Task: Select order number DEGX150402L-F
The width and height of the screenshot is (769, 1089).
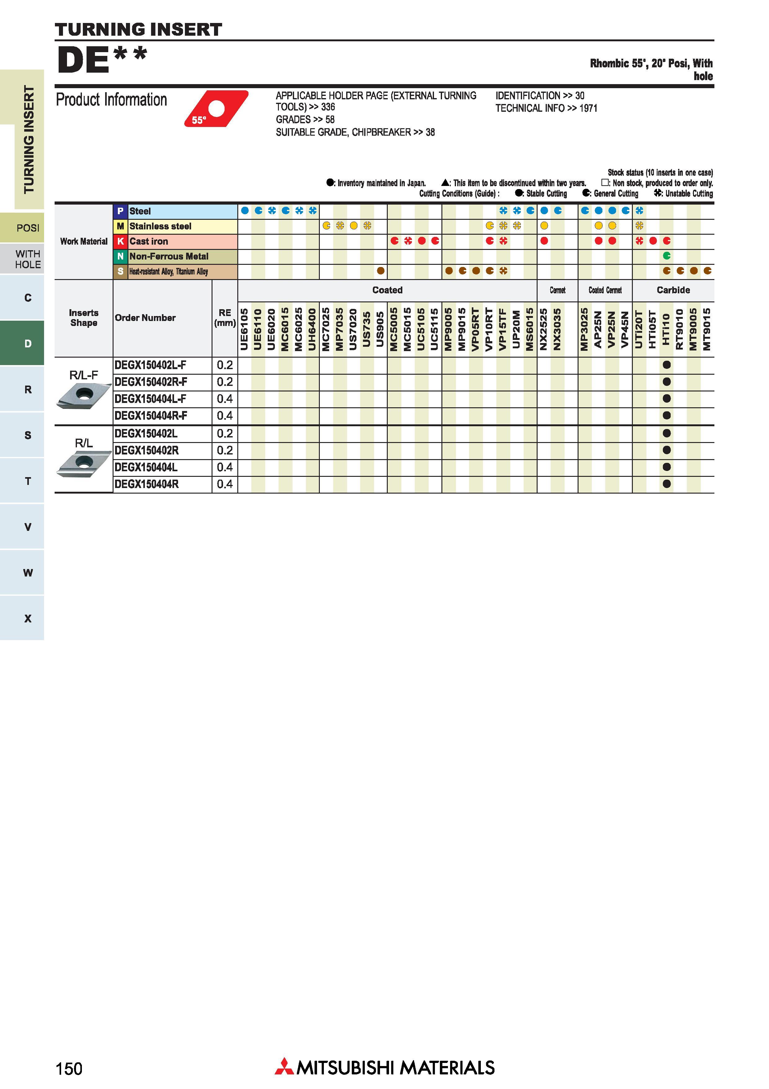Action: (x=151, y=365)
